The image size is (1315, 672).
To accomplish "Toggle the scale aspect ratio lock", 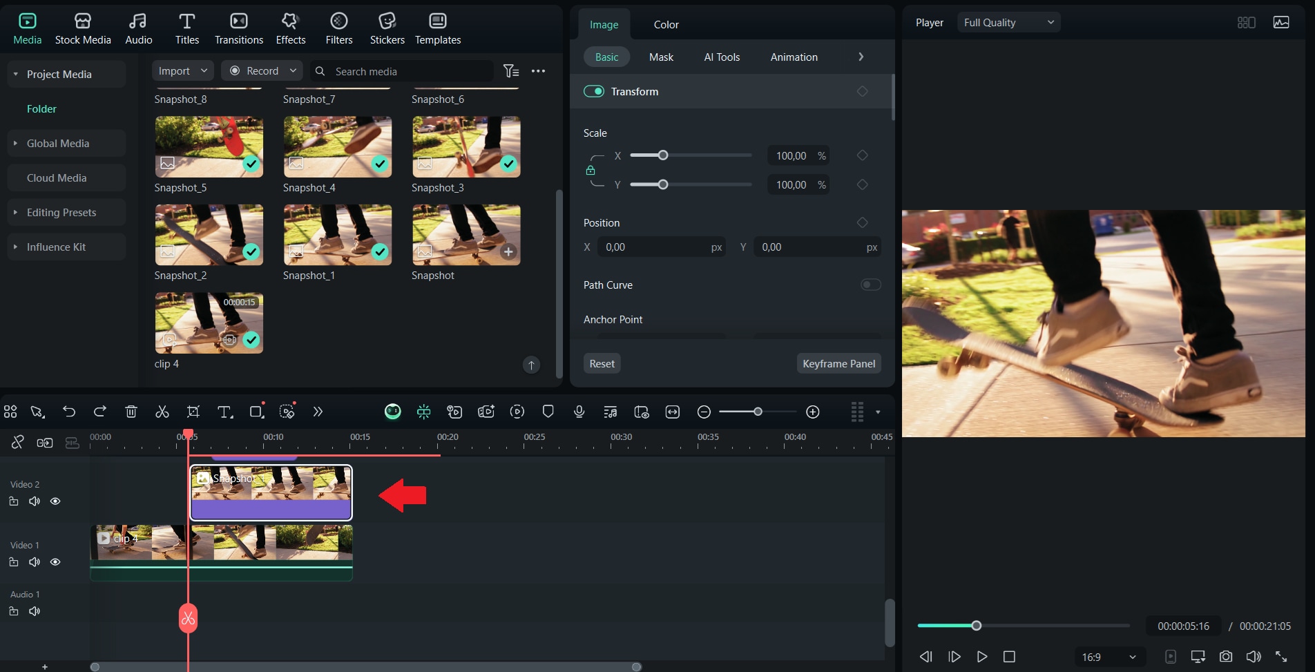I will click(591, 170).
